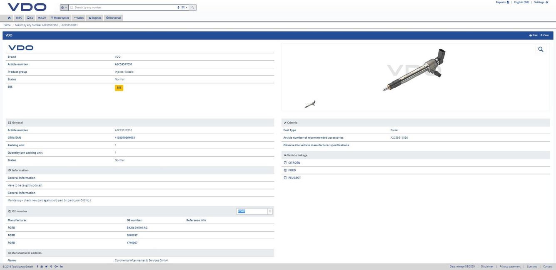The height and width of the screenshot is (270, 556).
Task: Open the Google+ footer icon
Action: point(56,267)
